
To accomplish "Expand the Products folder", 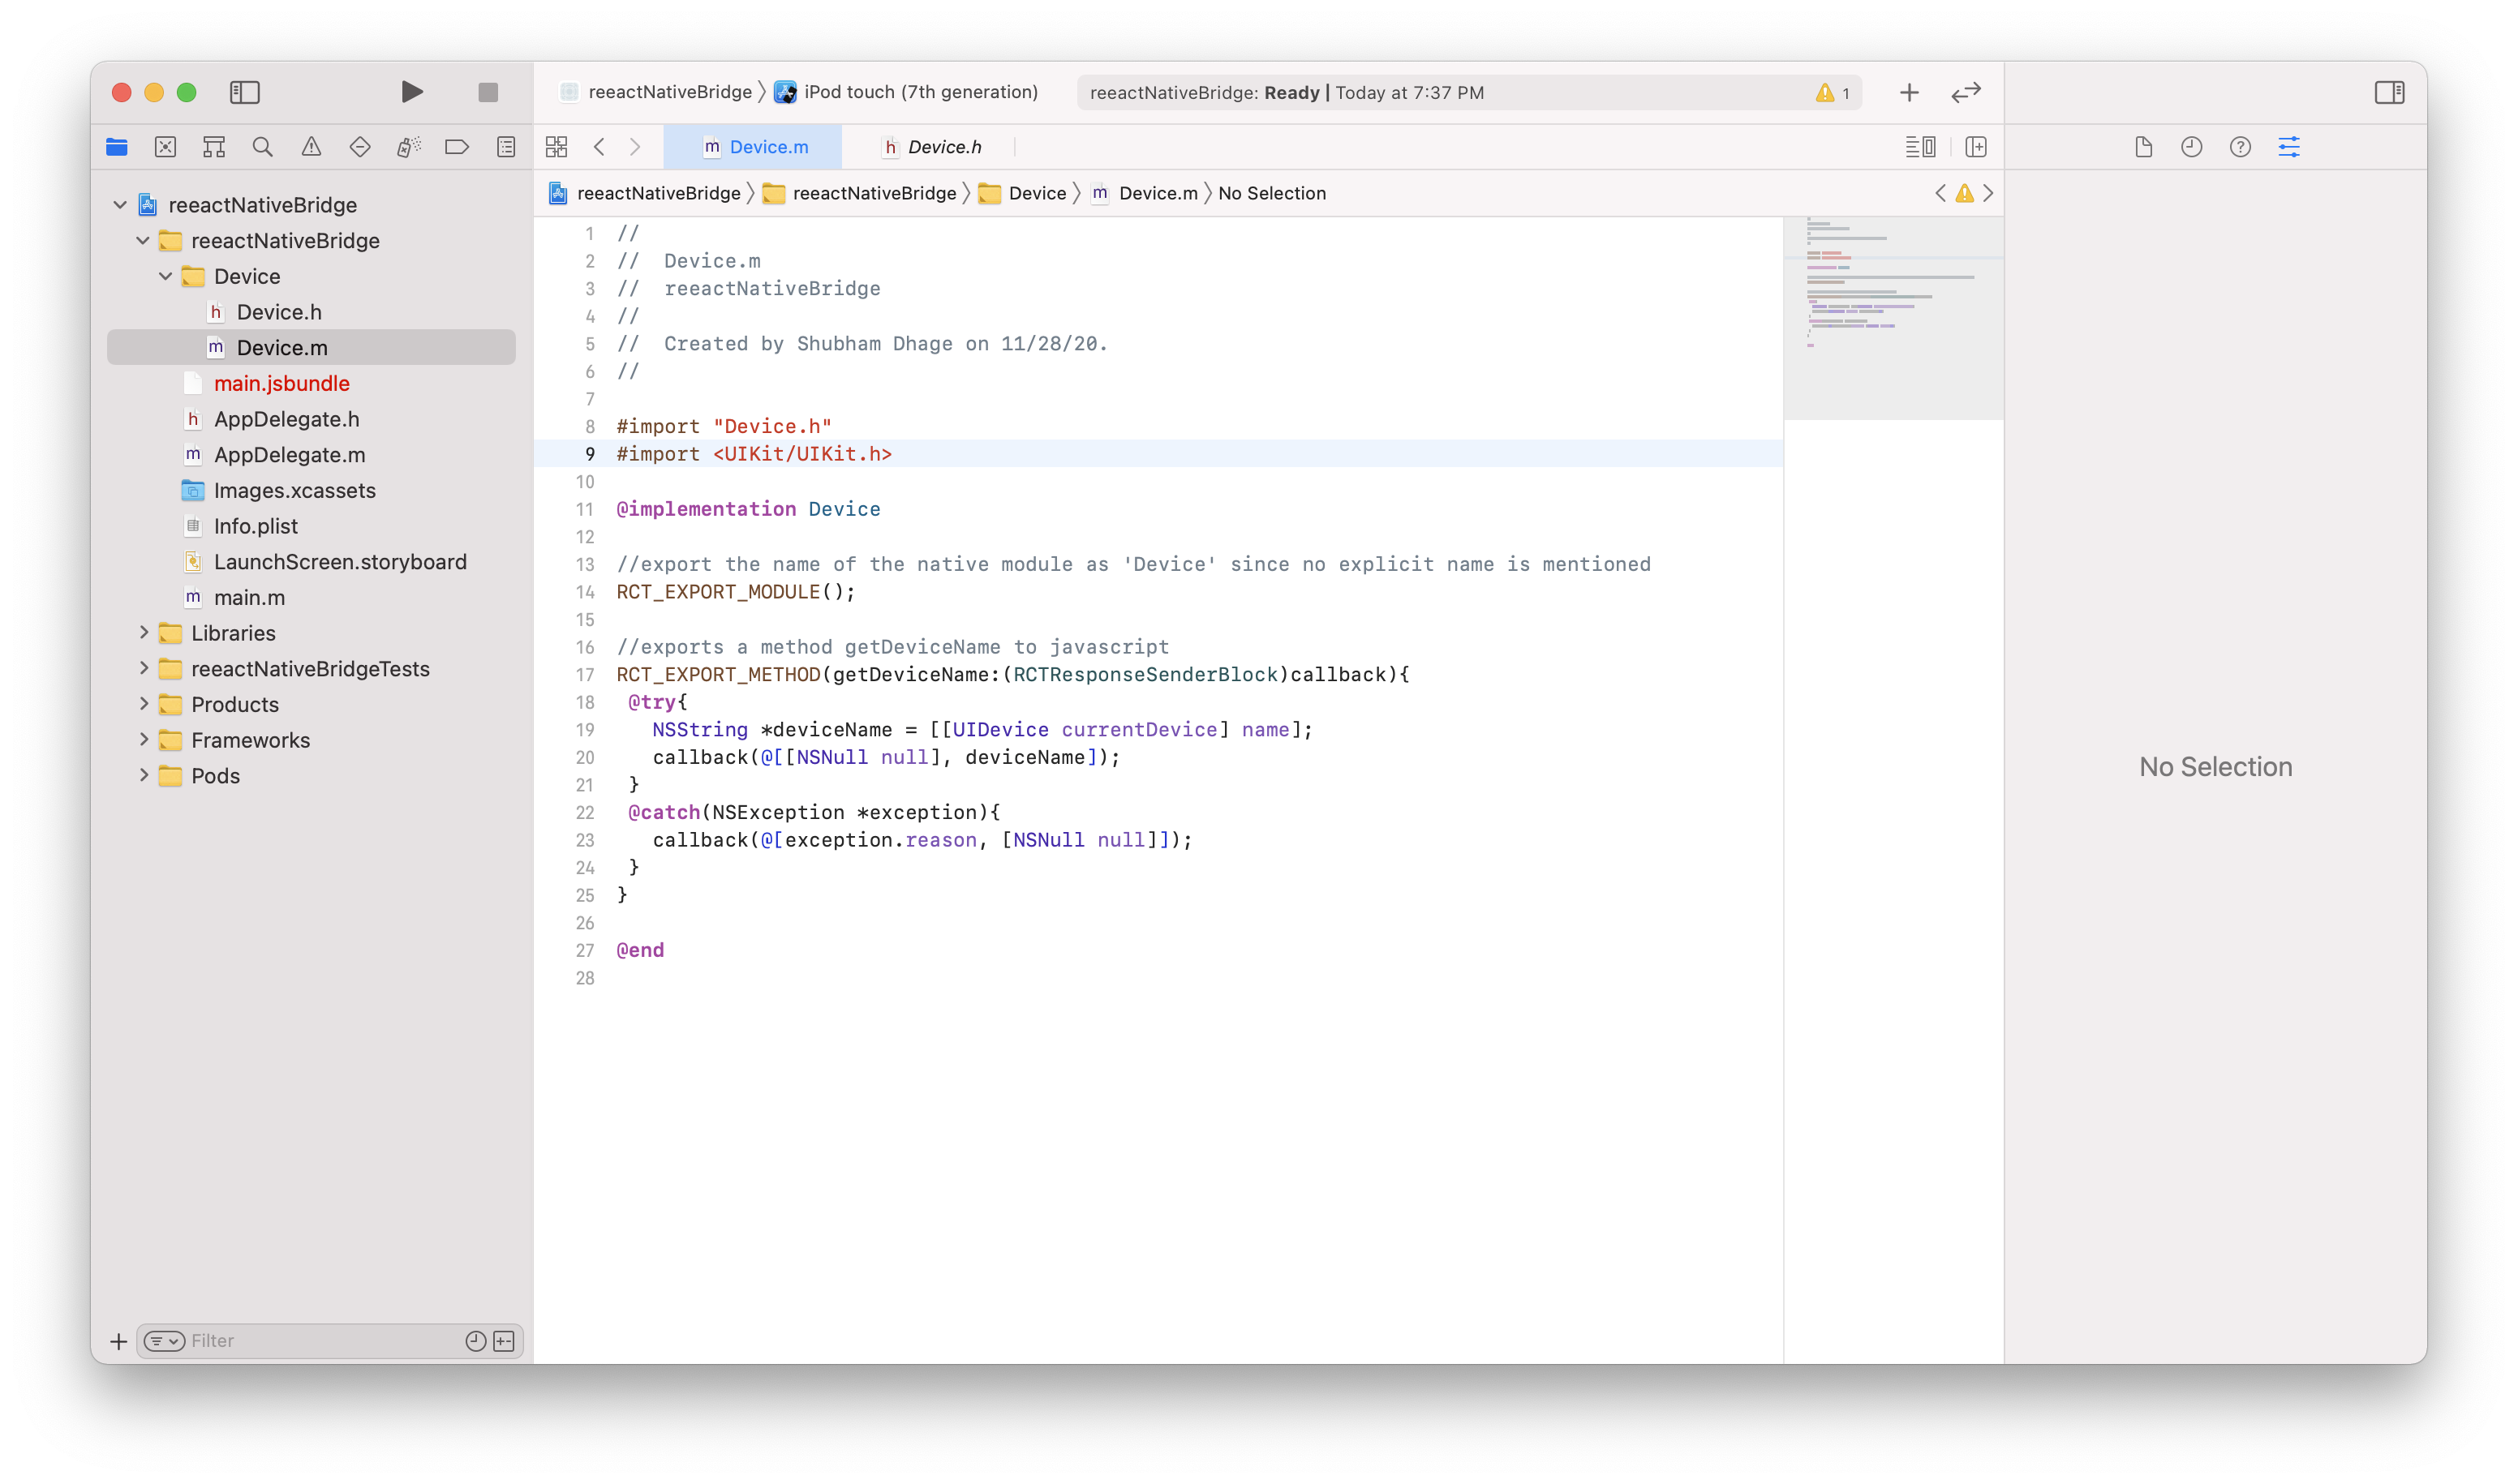I will (143, 704).
